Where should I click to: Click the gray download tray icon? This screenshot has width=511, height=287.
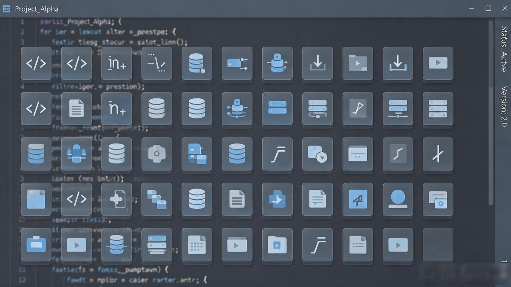(x=317, y=63)
